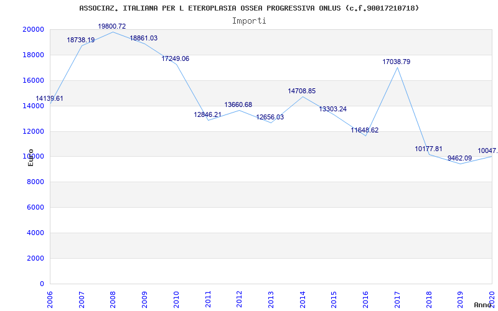Select the 10177.81 value label
498x311 pixels.
(x=428, y=149)
